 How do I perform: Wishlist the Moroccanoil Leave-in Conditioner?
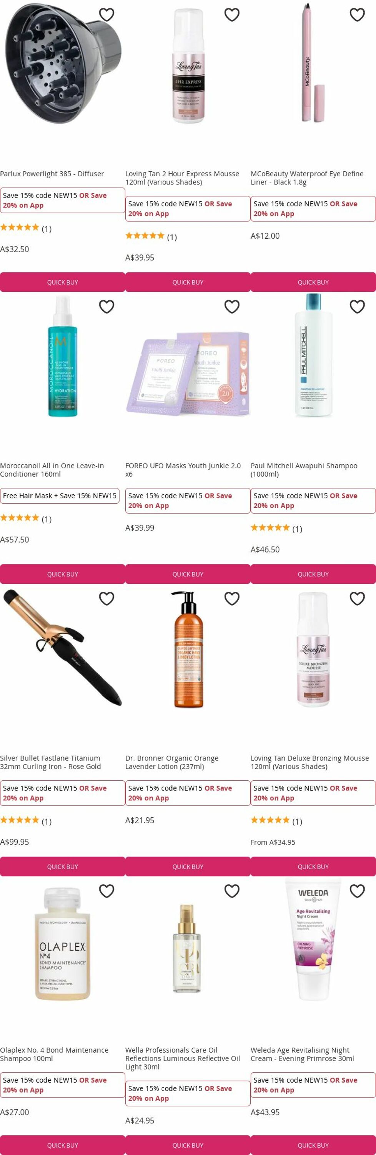click(x=106, y=307)
